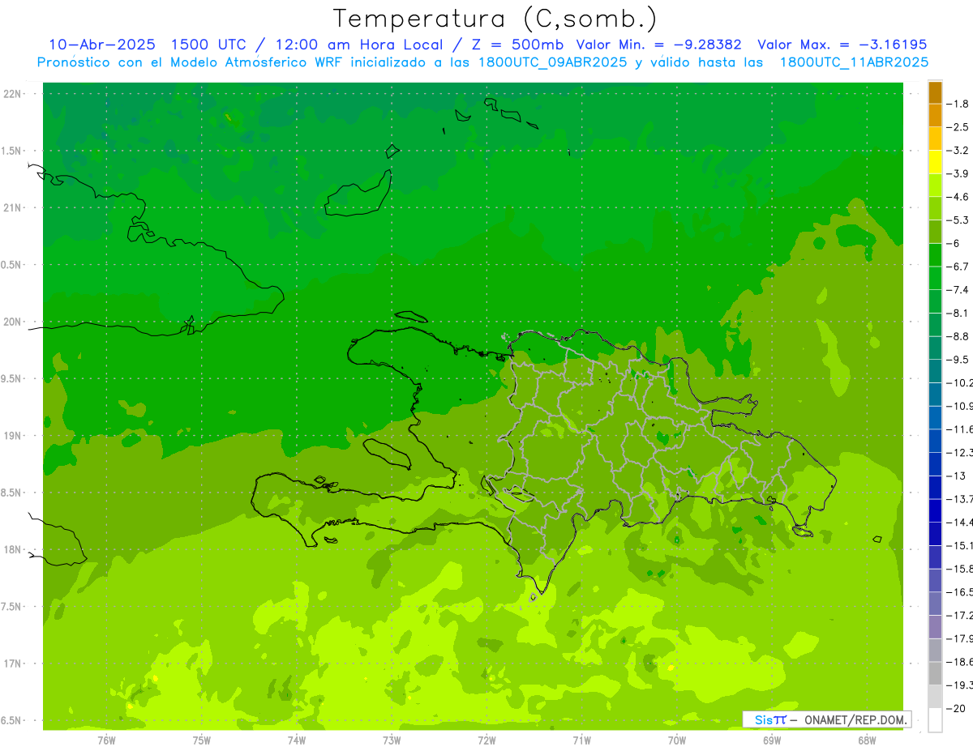Click the '71W' longitude label

[x=581, y=740]
